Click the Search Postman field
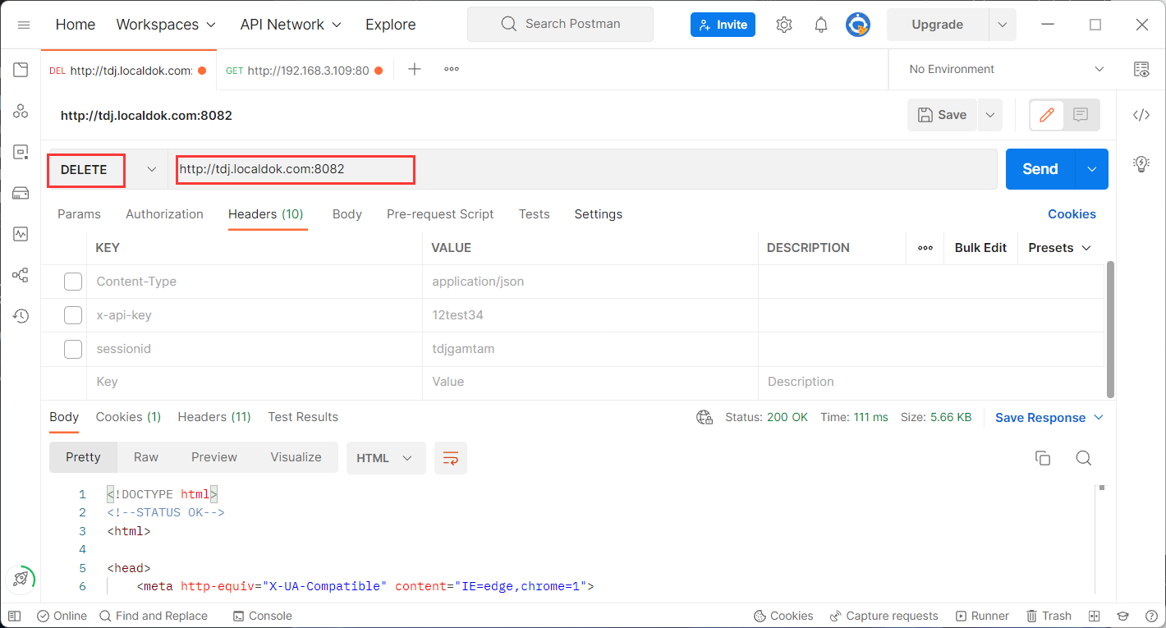Image resolution: width=1166 pixels, height=628 pixels. 560,24
